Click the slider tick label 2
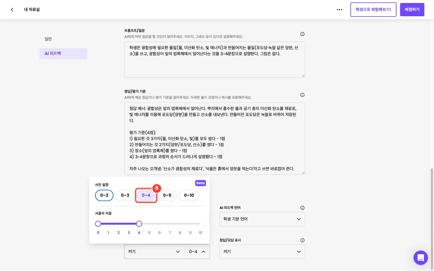 [119, 233]
